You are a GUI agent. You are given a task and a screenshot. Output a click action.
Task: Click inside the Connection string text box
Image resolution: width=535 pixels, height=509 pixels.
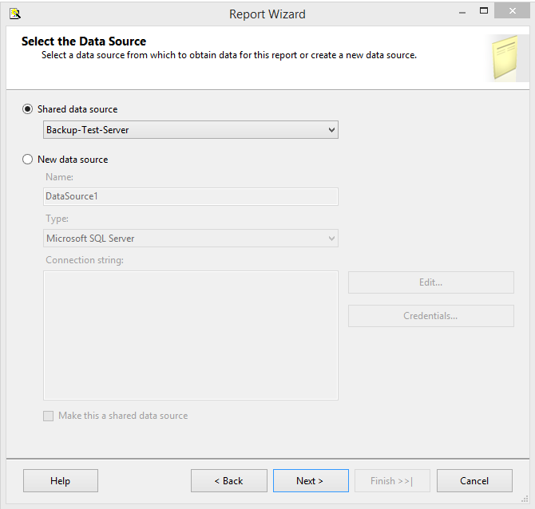(190, 335)
